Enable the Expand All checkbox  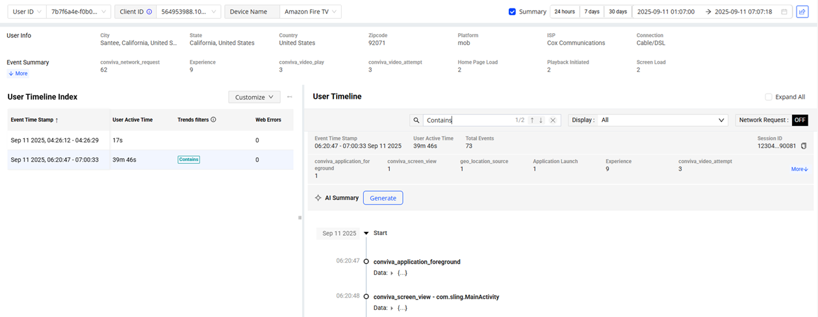click(x=769, y=97)
